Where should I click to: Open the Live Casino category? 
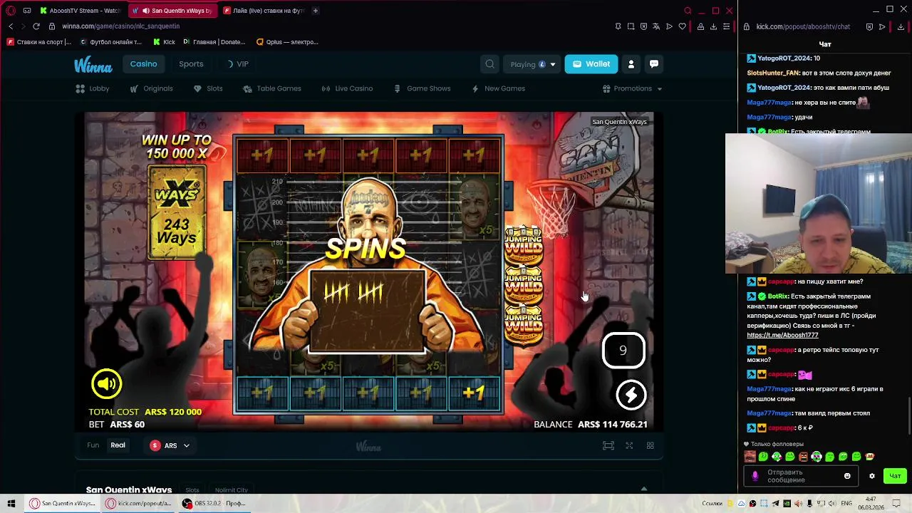click(347, 88)
